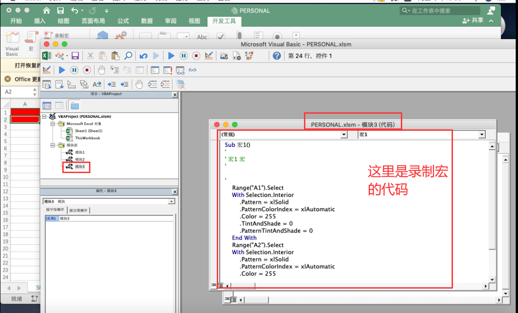Click the Quick Watch glasses icon
The width and height of the screenshot is (518, 313).
tap(193, 70)
